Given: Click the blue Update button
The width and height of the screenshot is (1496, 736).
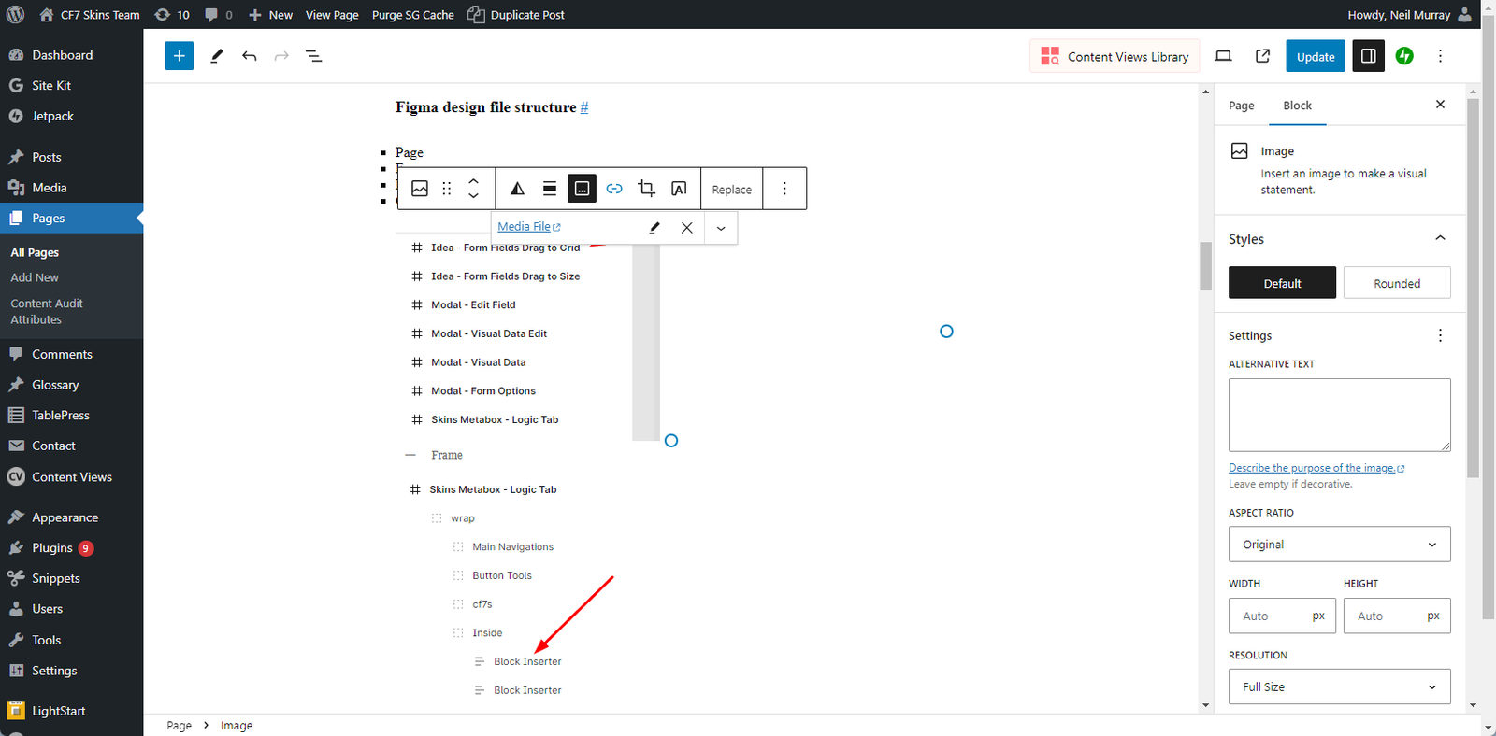Looking at the screenshot, I should [1315, 56].
